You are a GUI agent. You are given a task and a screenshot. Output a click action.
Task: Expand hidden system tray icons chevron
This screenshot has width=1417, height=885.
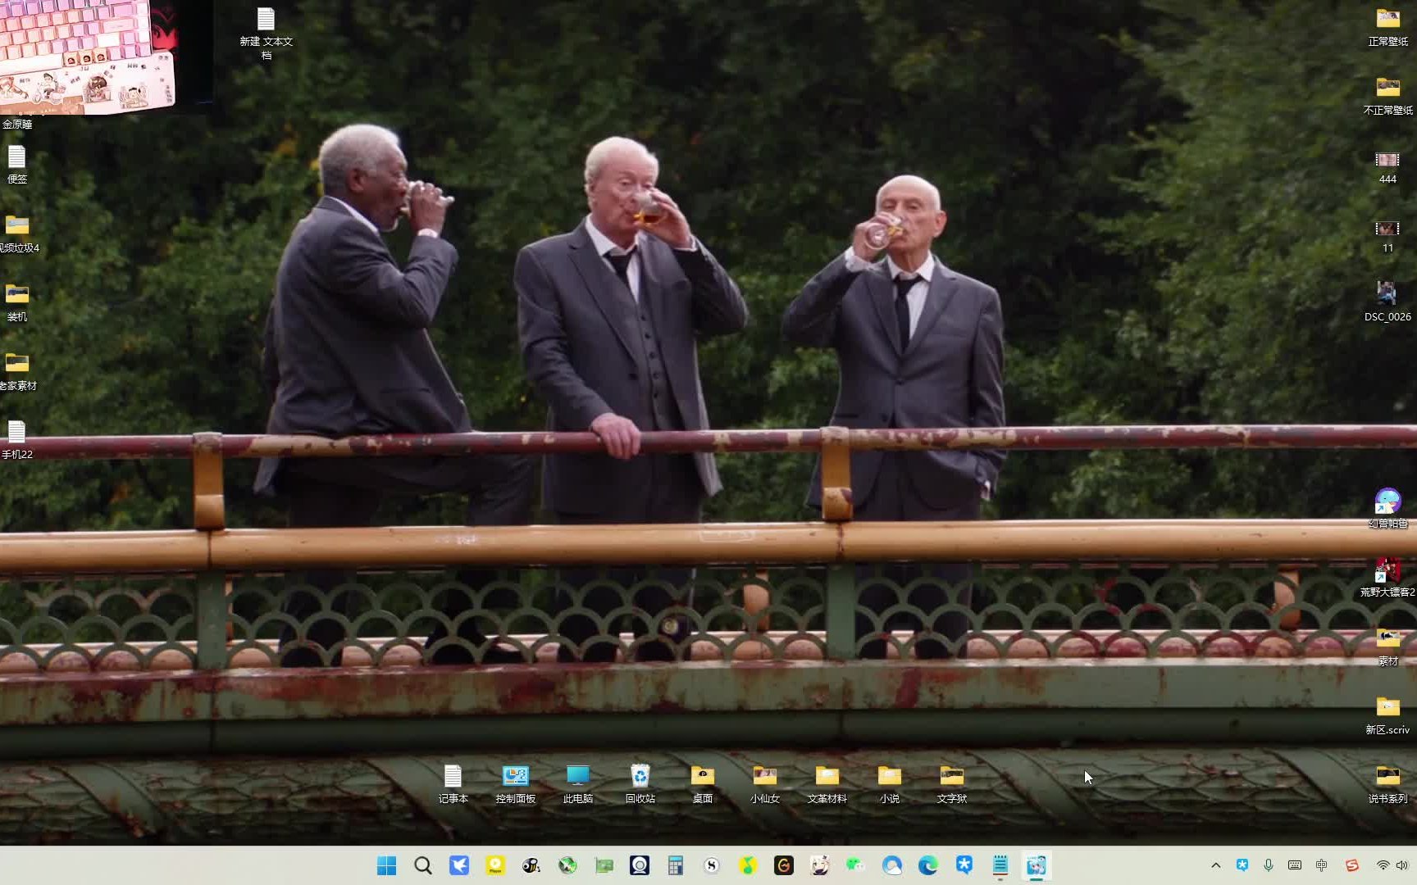point(1215,865)
